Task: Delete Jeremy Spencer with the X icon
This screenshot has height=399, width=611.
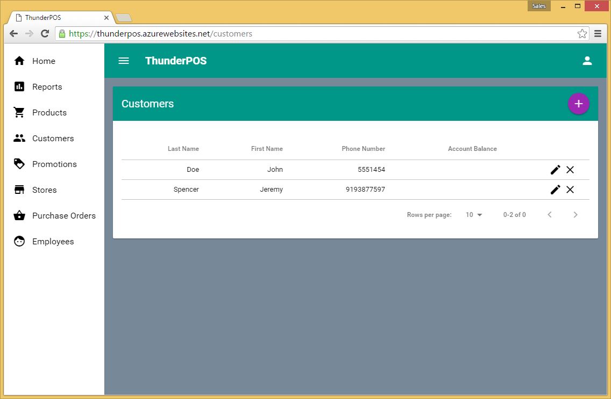Action: pos(570,189)
